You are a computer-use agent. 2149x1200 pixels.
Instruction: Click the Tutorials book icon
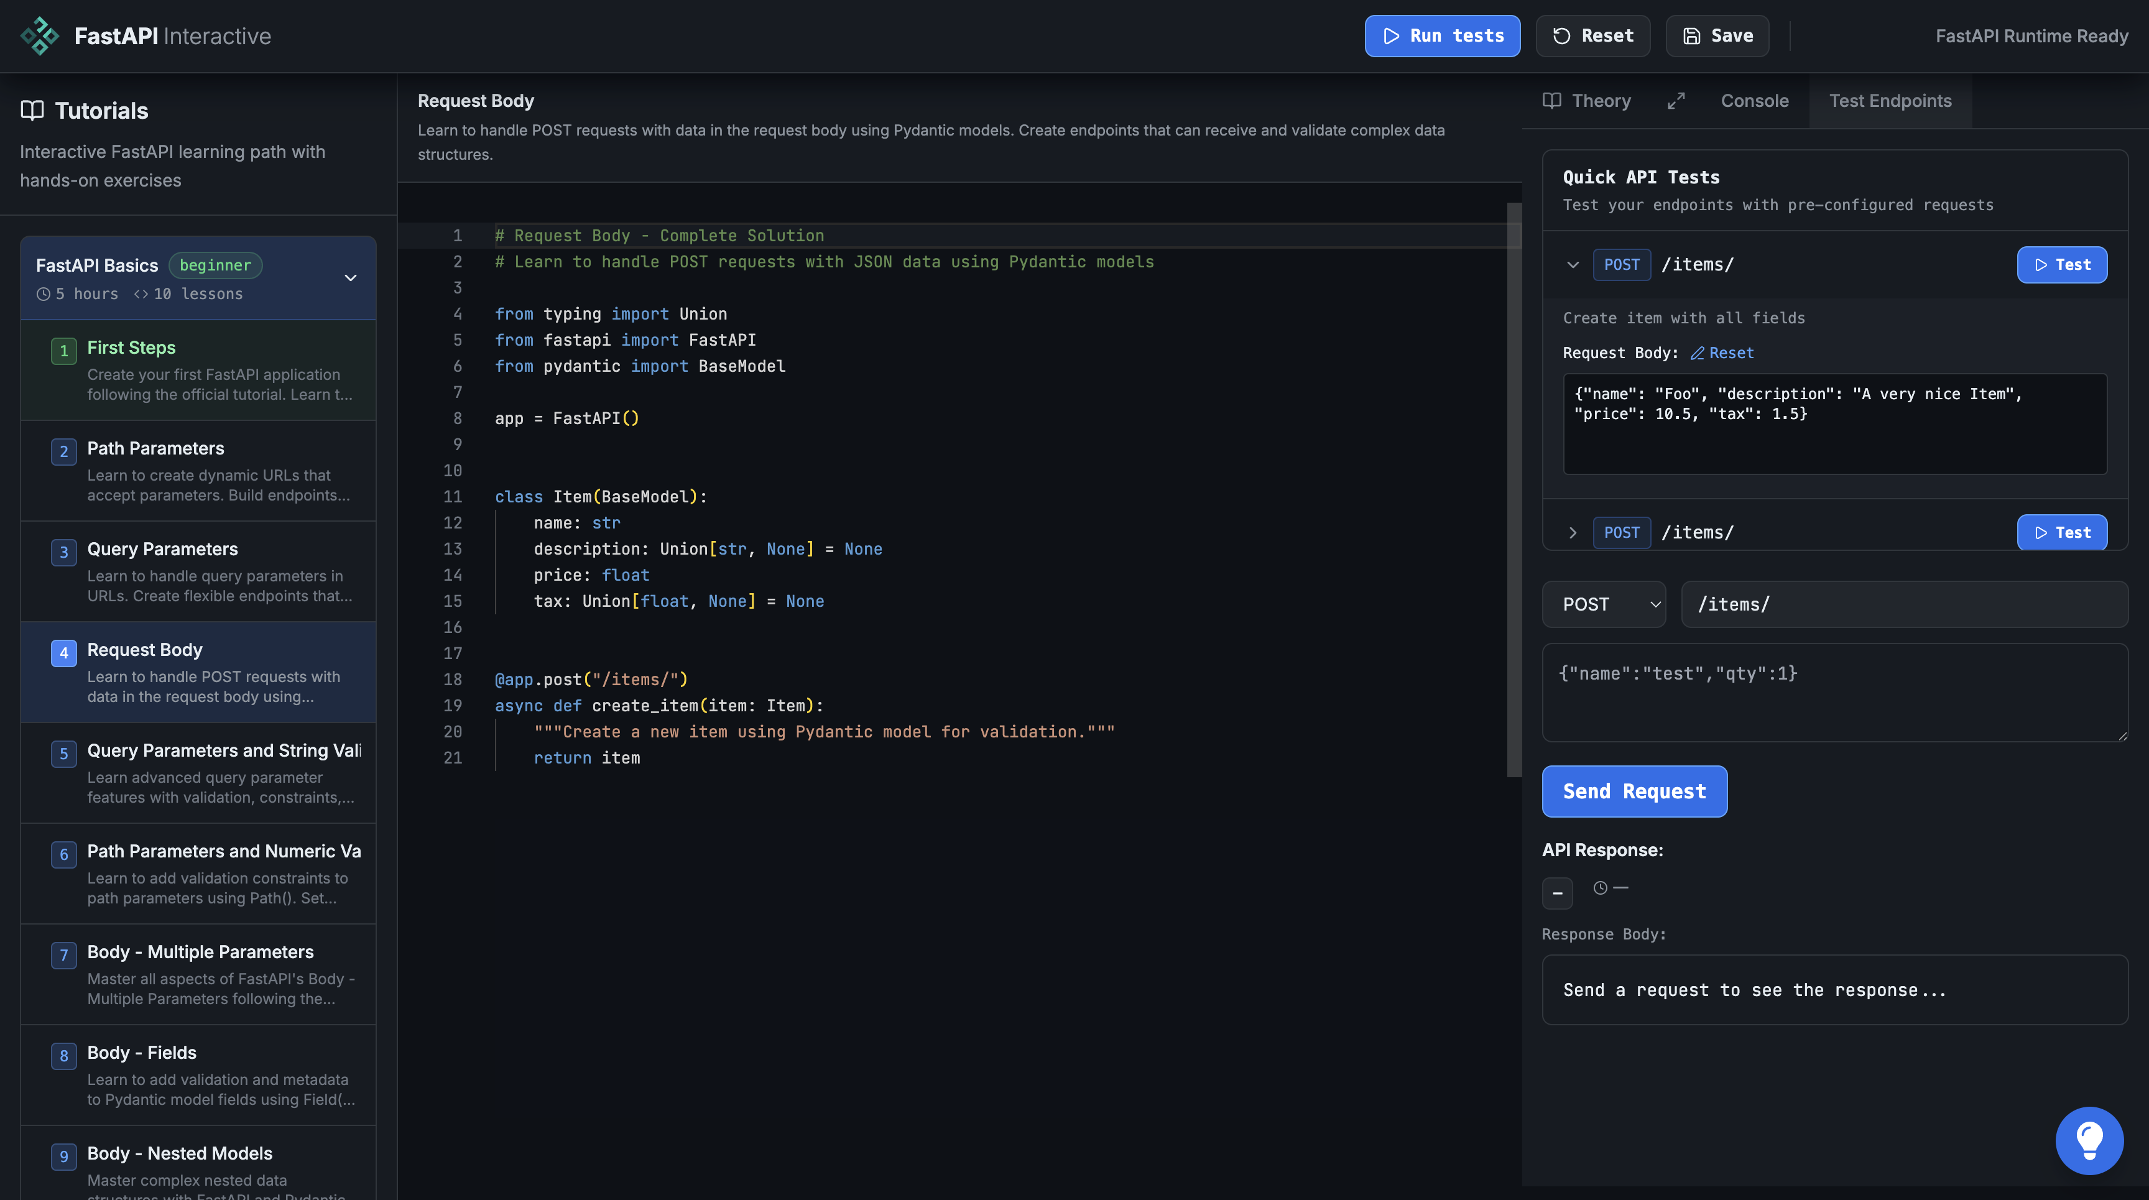pos(32,110)
